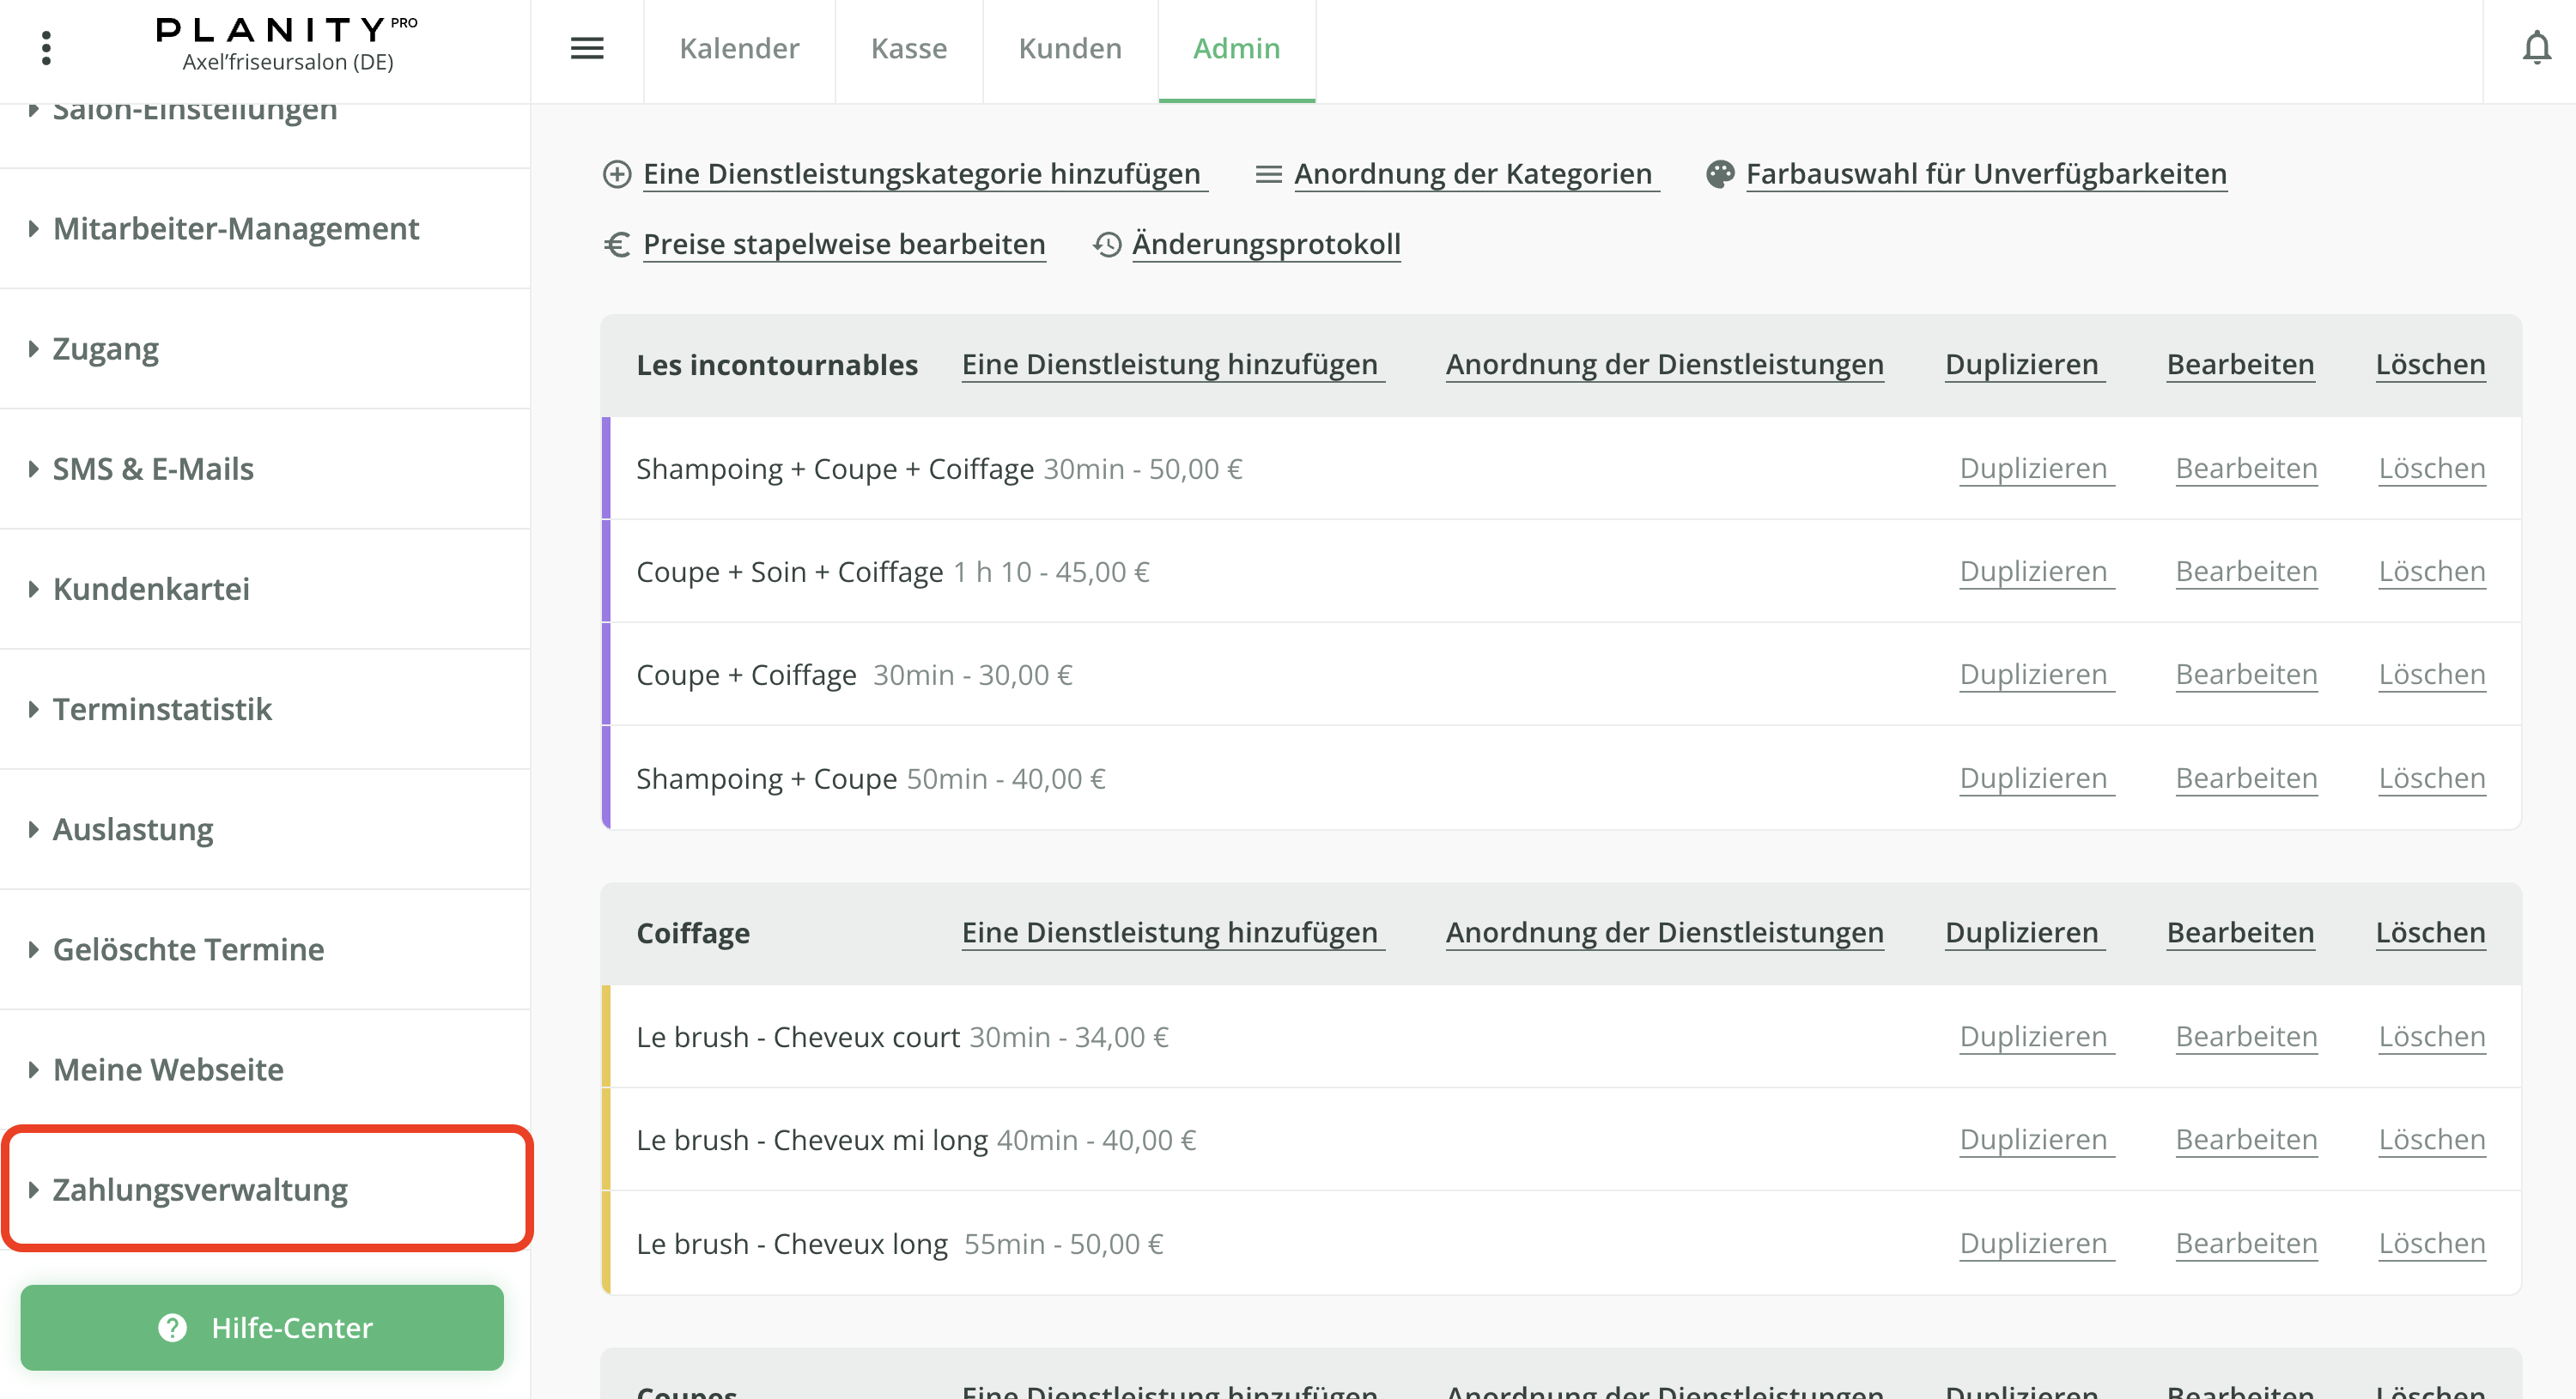Click the plus circle add-category icon
The image size is (2576, 1399).
click(x=617, y=174)
